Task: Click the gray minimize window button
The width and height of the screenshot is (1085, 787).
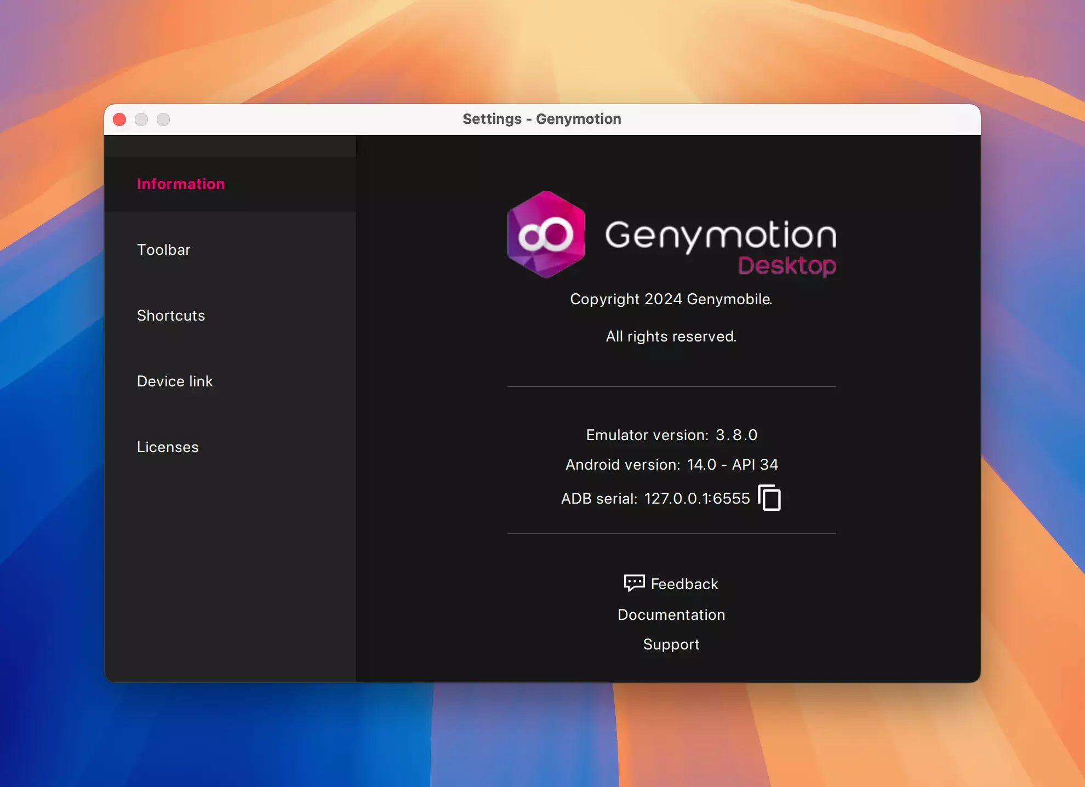Action: click(x=141, y=119)
